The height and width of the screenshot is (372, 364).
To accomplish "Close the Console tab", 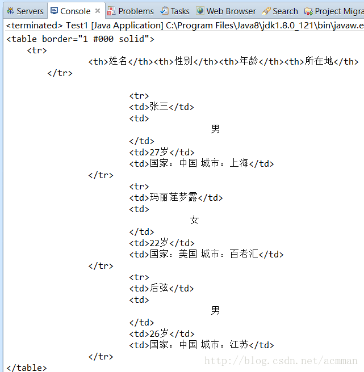I will pos(98,11).
